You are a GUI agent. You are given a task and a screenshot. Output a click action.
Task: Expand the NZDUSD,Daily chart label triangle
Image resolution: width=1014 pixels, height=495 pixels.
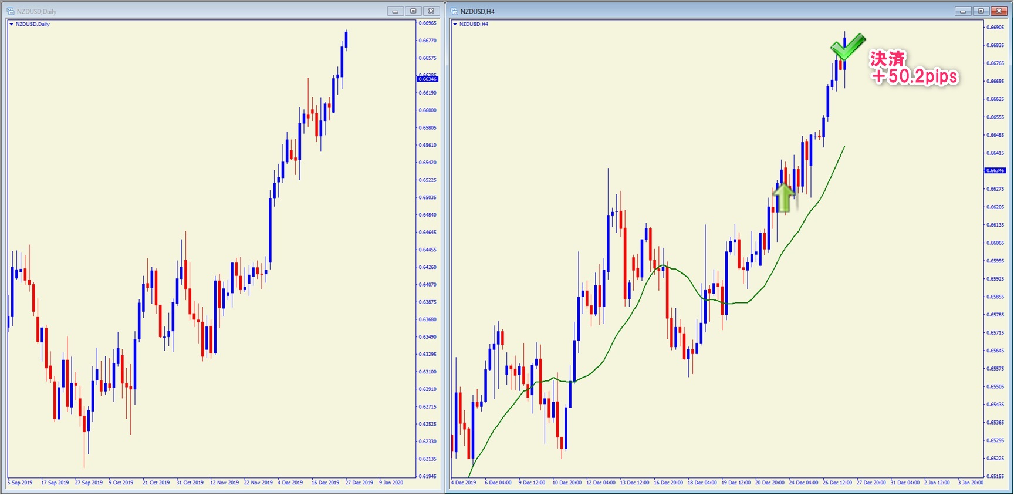tap(11, 24)
